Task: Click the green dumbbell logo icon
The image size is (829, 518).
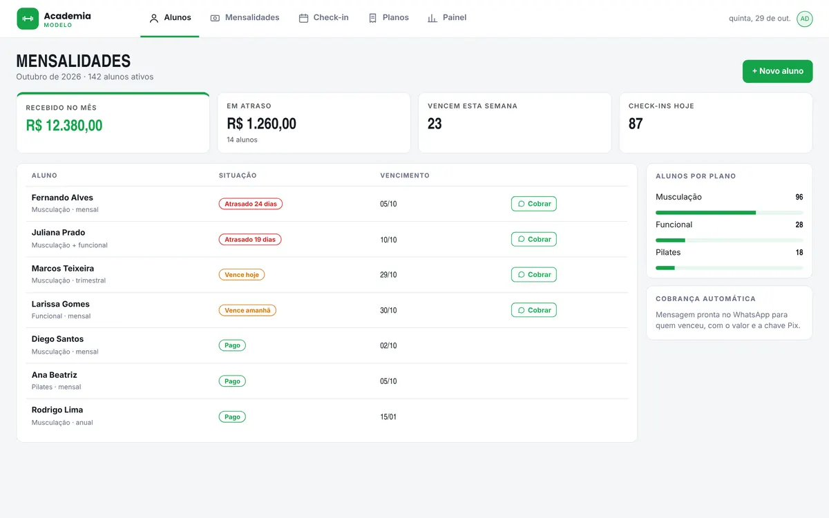Action: pos(28,19)
